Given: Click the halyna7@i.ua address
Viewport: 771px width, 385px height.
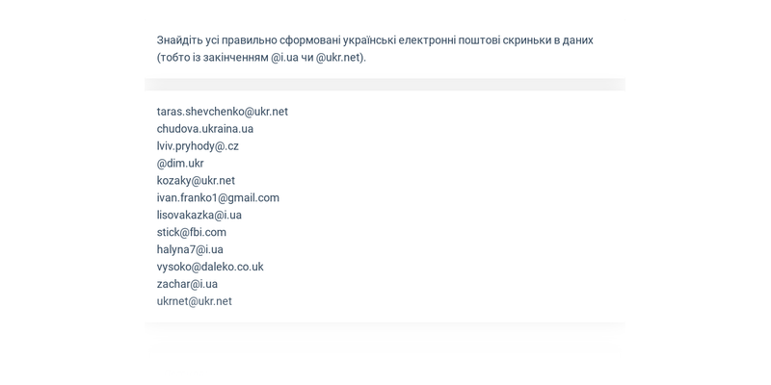Looking at the screenshot, I should (190, 249).
